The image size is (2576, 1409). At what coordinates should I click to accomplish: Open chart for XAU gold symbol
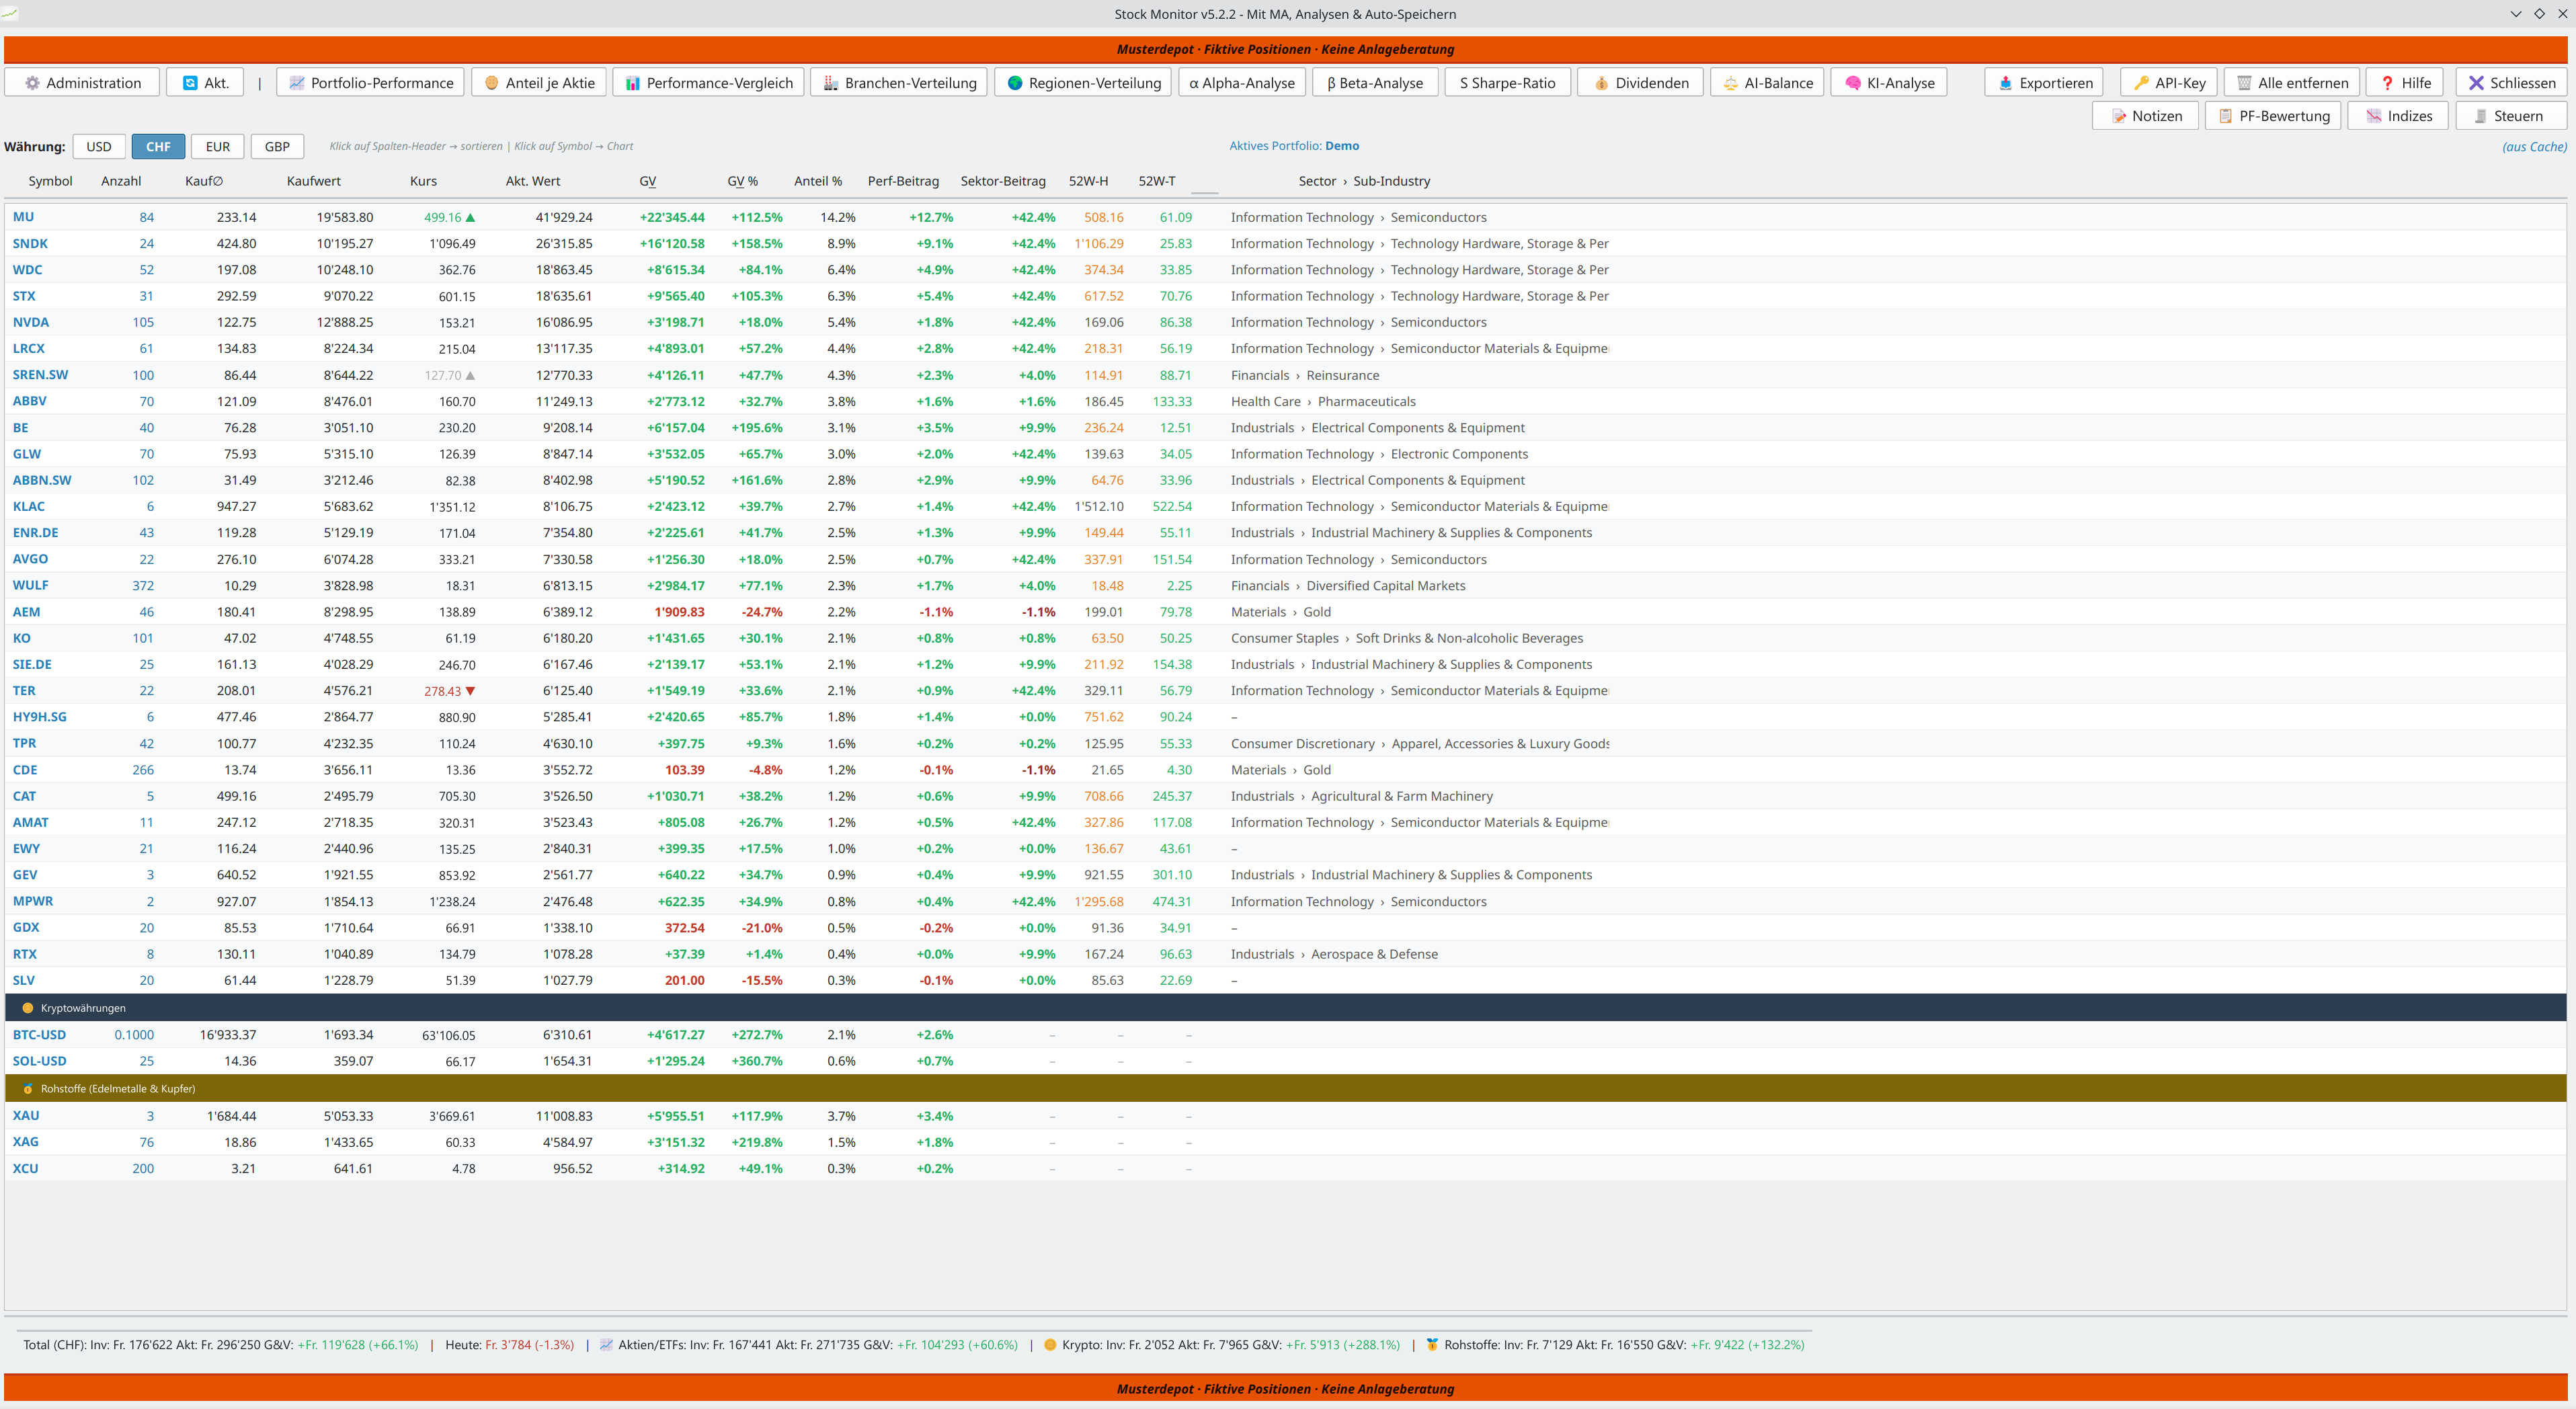26,1116
